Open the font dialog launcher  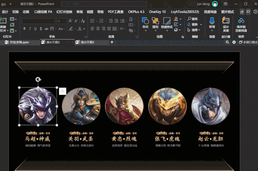pyautogui.click(x=86, y=37)
